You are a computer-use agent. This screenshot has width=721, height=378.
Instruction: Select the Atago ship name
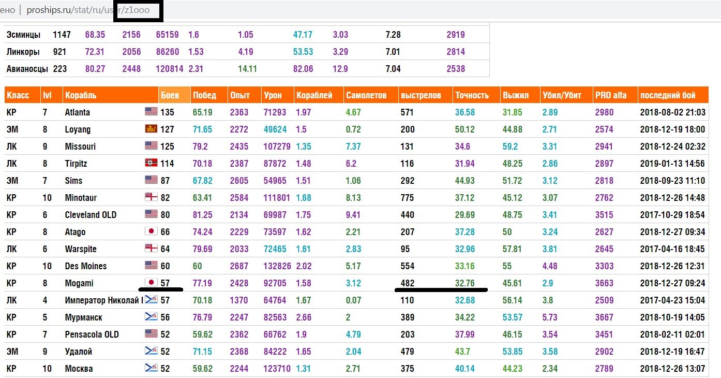pos(75,232)
